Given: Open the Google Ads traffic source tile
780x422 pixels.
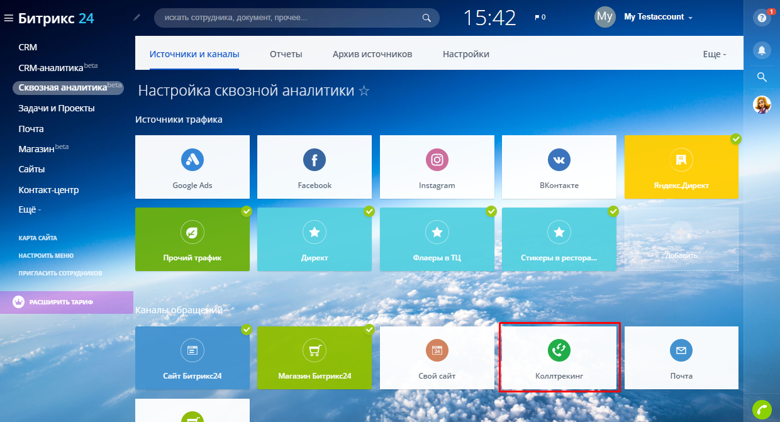Looking at the screenshot, I should point(192,167).
